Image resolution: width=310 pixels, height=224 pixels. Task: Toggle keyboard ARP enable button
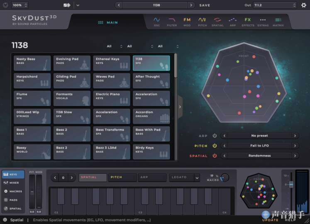tap(152, 178)
